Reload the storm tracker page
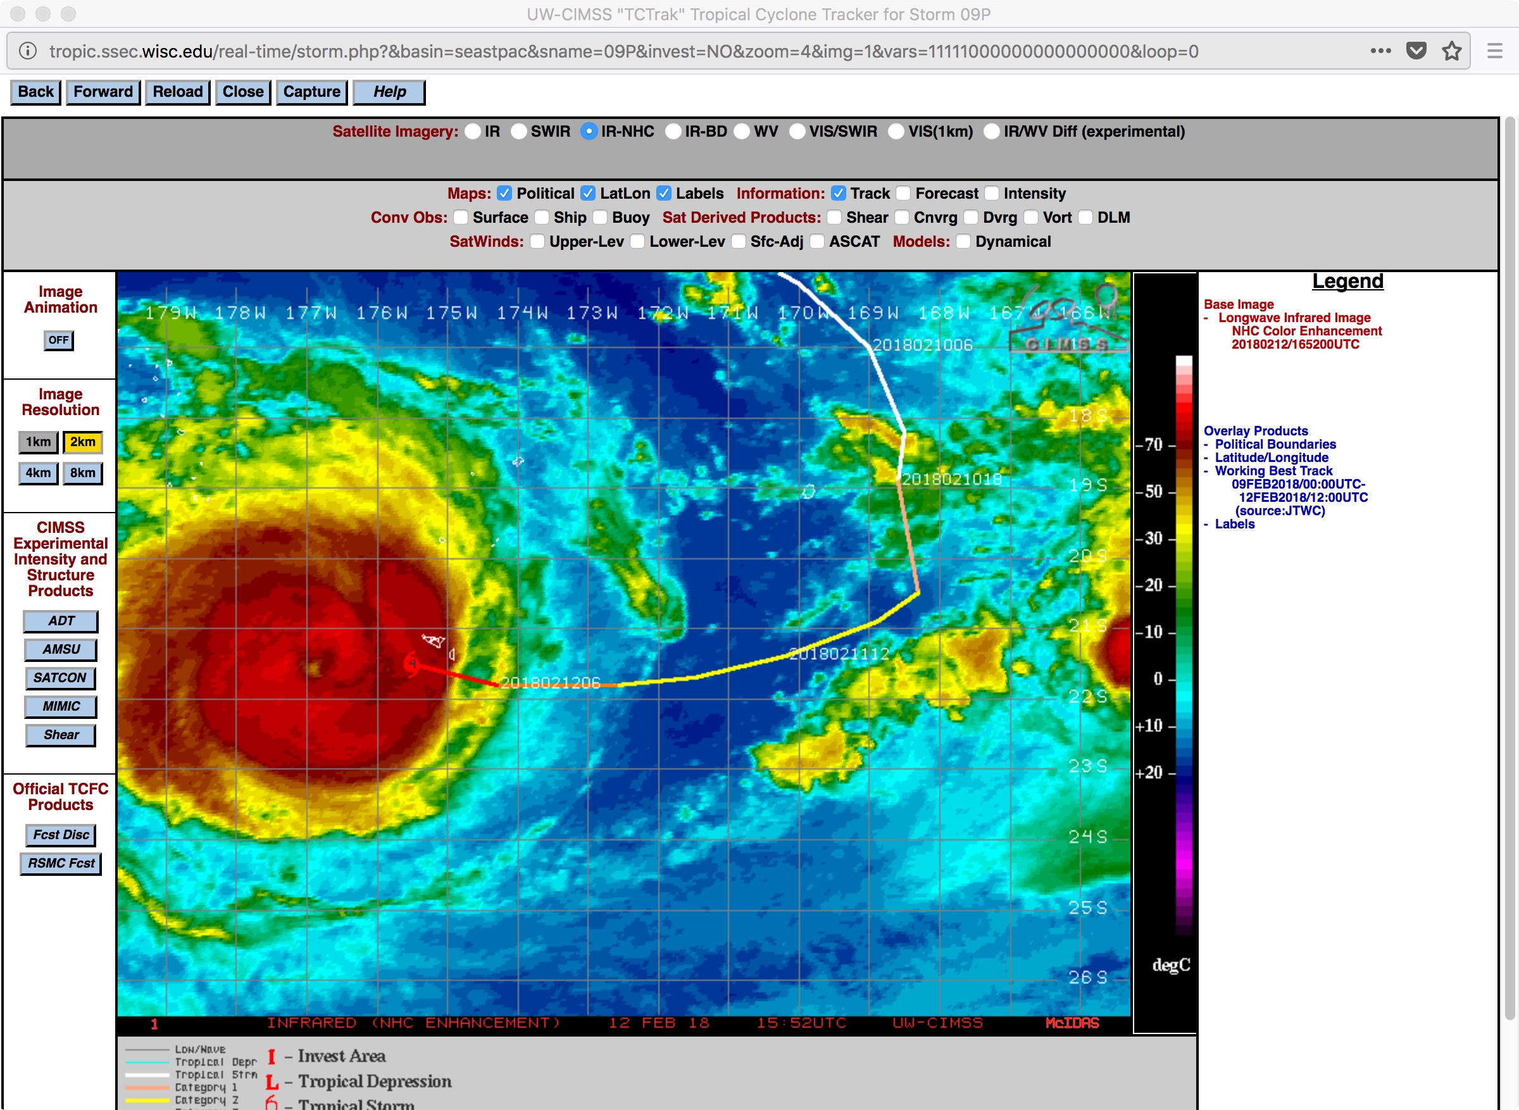The width and height of the screenshot is (1519, 1110). pos(177,92)
